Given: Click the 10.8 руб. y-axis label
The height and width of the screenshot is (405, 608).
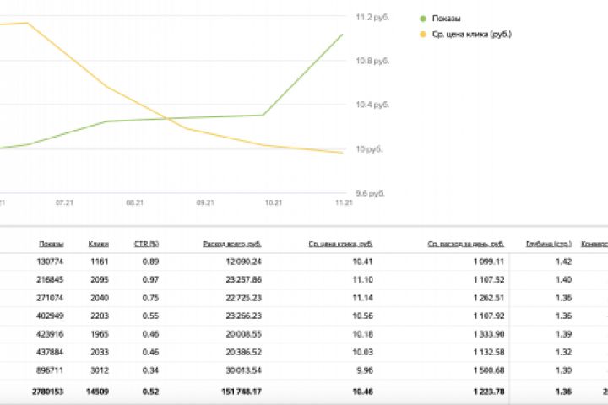Looking at the screenshot, I should point(372,61).
